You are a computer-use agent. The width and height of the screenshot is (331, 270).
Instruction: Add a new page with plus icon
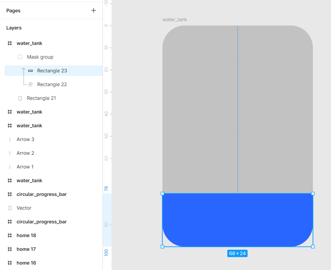point(94,11)
